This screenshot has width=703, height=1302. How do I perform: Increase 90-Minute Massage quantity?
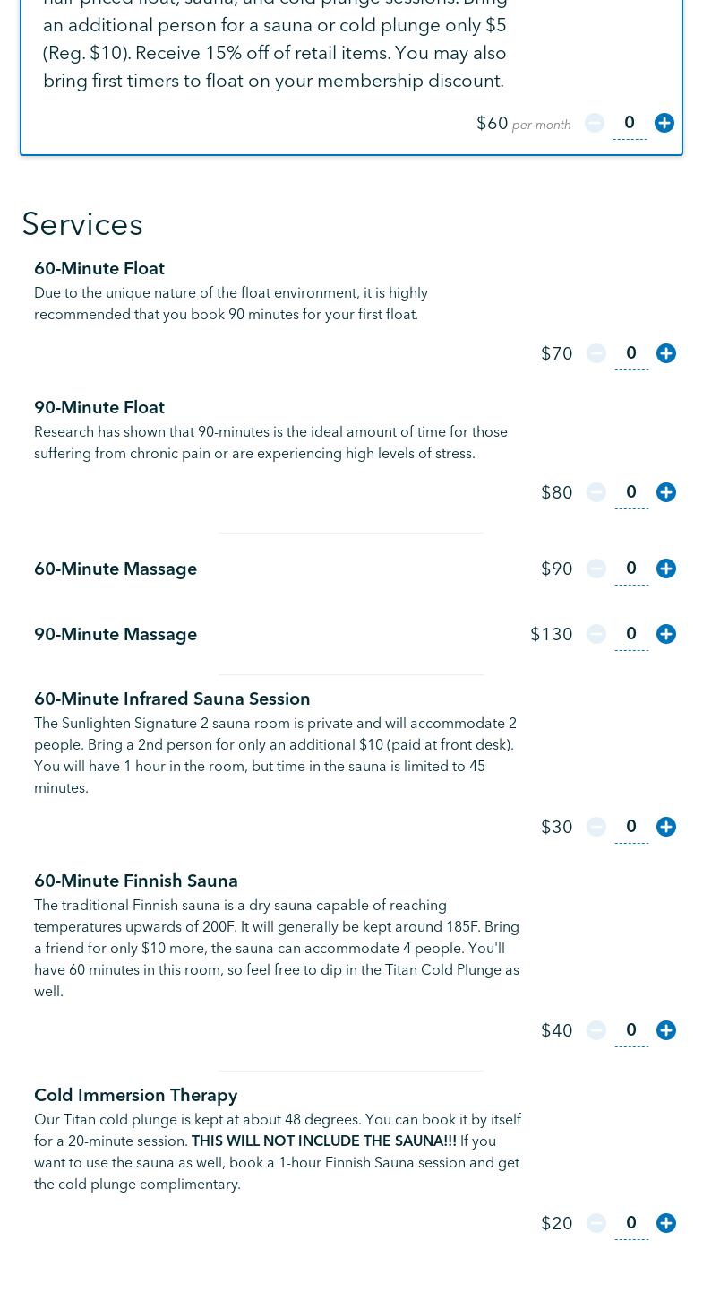(x=666, y=634)
